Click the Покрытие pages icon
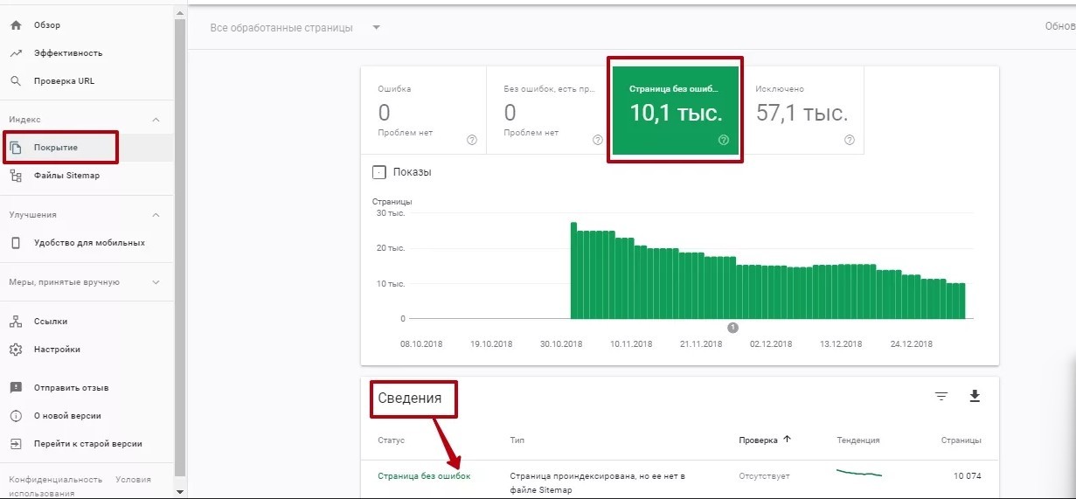1076x499 pixels. 15,148
